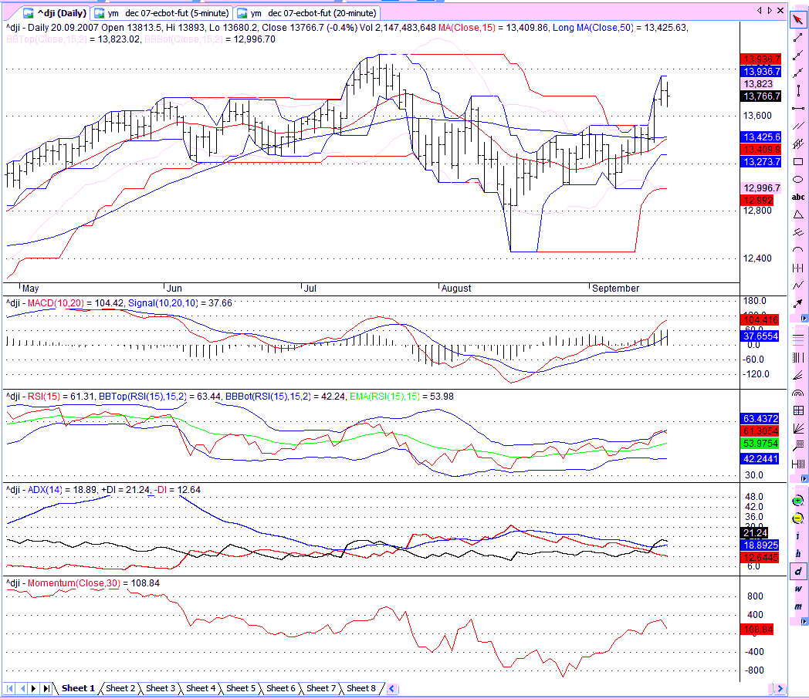Switch to ym dec 07 20-minute tab
809x699 pixels.
click(307, 13)
